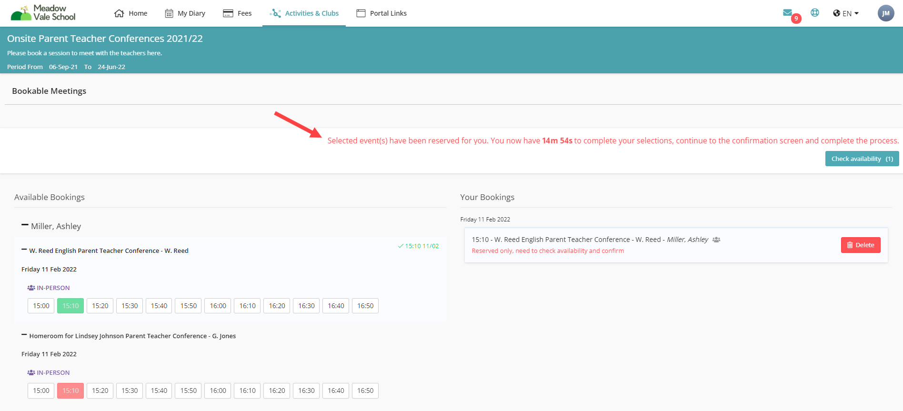The image size is (903, 411).
Task: Click the group icon in booking entry
Action: pyautogui.click(x=716, y=240)
